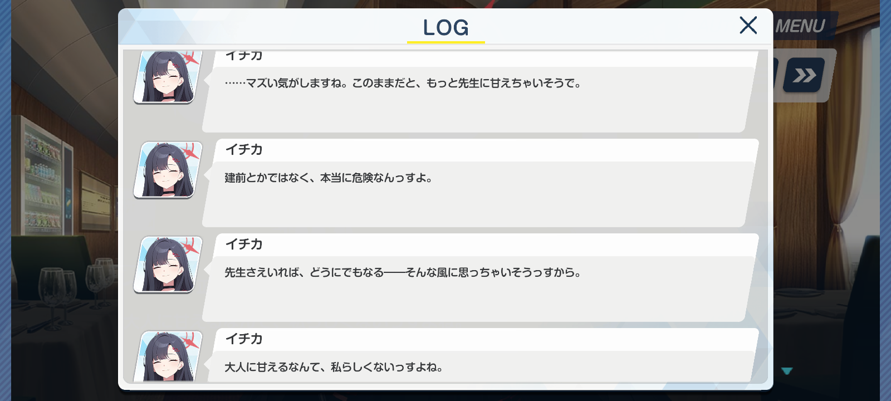891x401 pixels.
Task: Tap the log line starting with ……マズい気がしますね
Action: coord(403,83)
